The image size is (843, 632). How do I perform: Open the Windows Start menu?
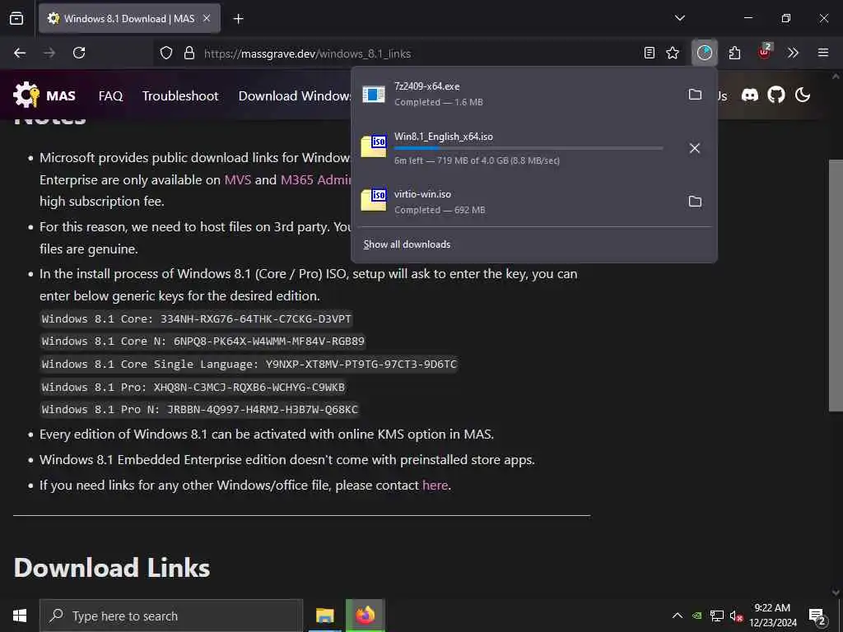(20, 616)
